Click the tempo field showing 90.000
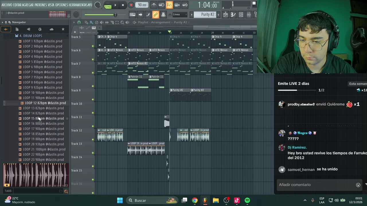The image size is (367, 206). coord(142,5)
